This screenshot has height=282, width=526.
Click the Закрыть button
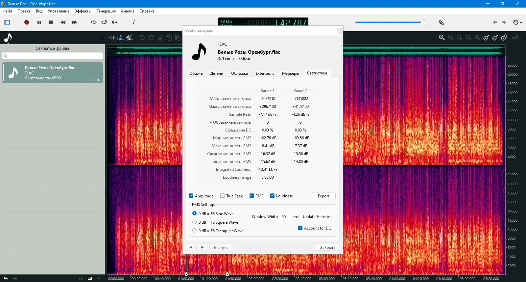click(x=328, y=248)
